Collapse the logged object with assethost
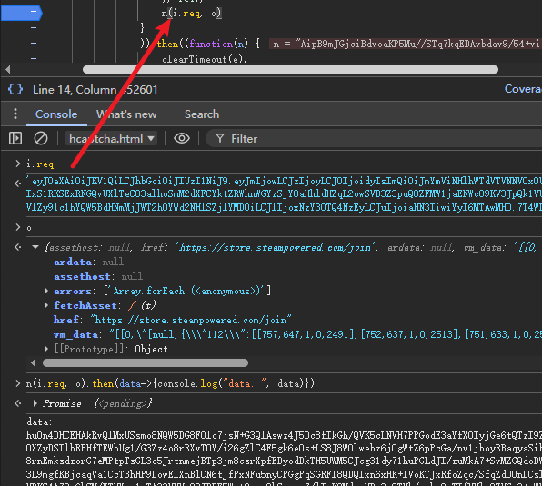The width and height of the screenshot is (542, 486). click(35, 247)
